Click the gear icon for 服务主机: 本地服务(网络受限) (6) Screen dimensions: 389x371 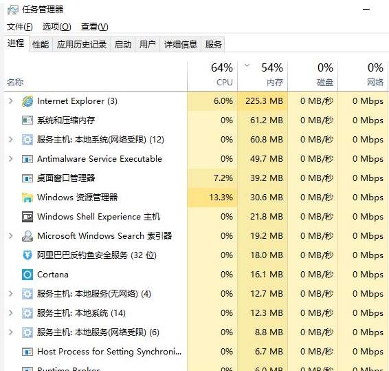point(27,332)
